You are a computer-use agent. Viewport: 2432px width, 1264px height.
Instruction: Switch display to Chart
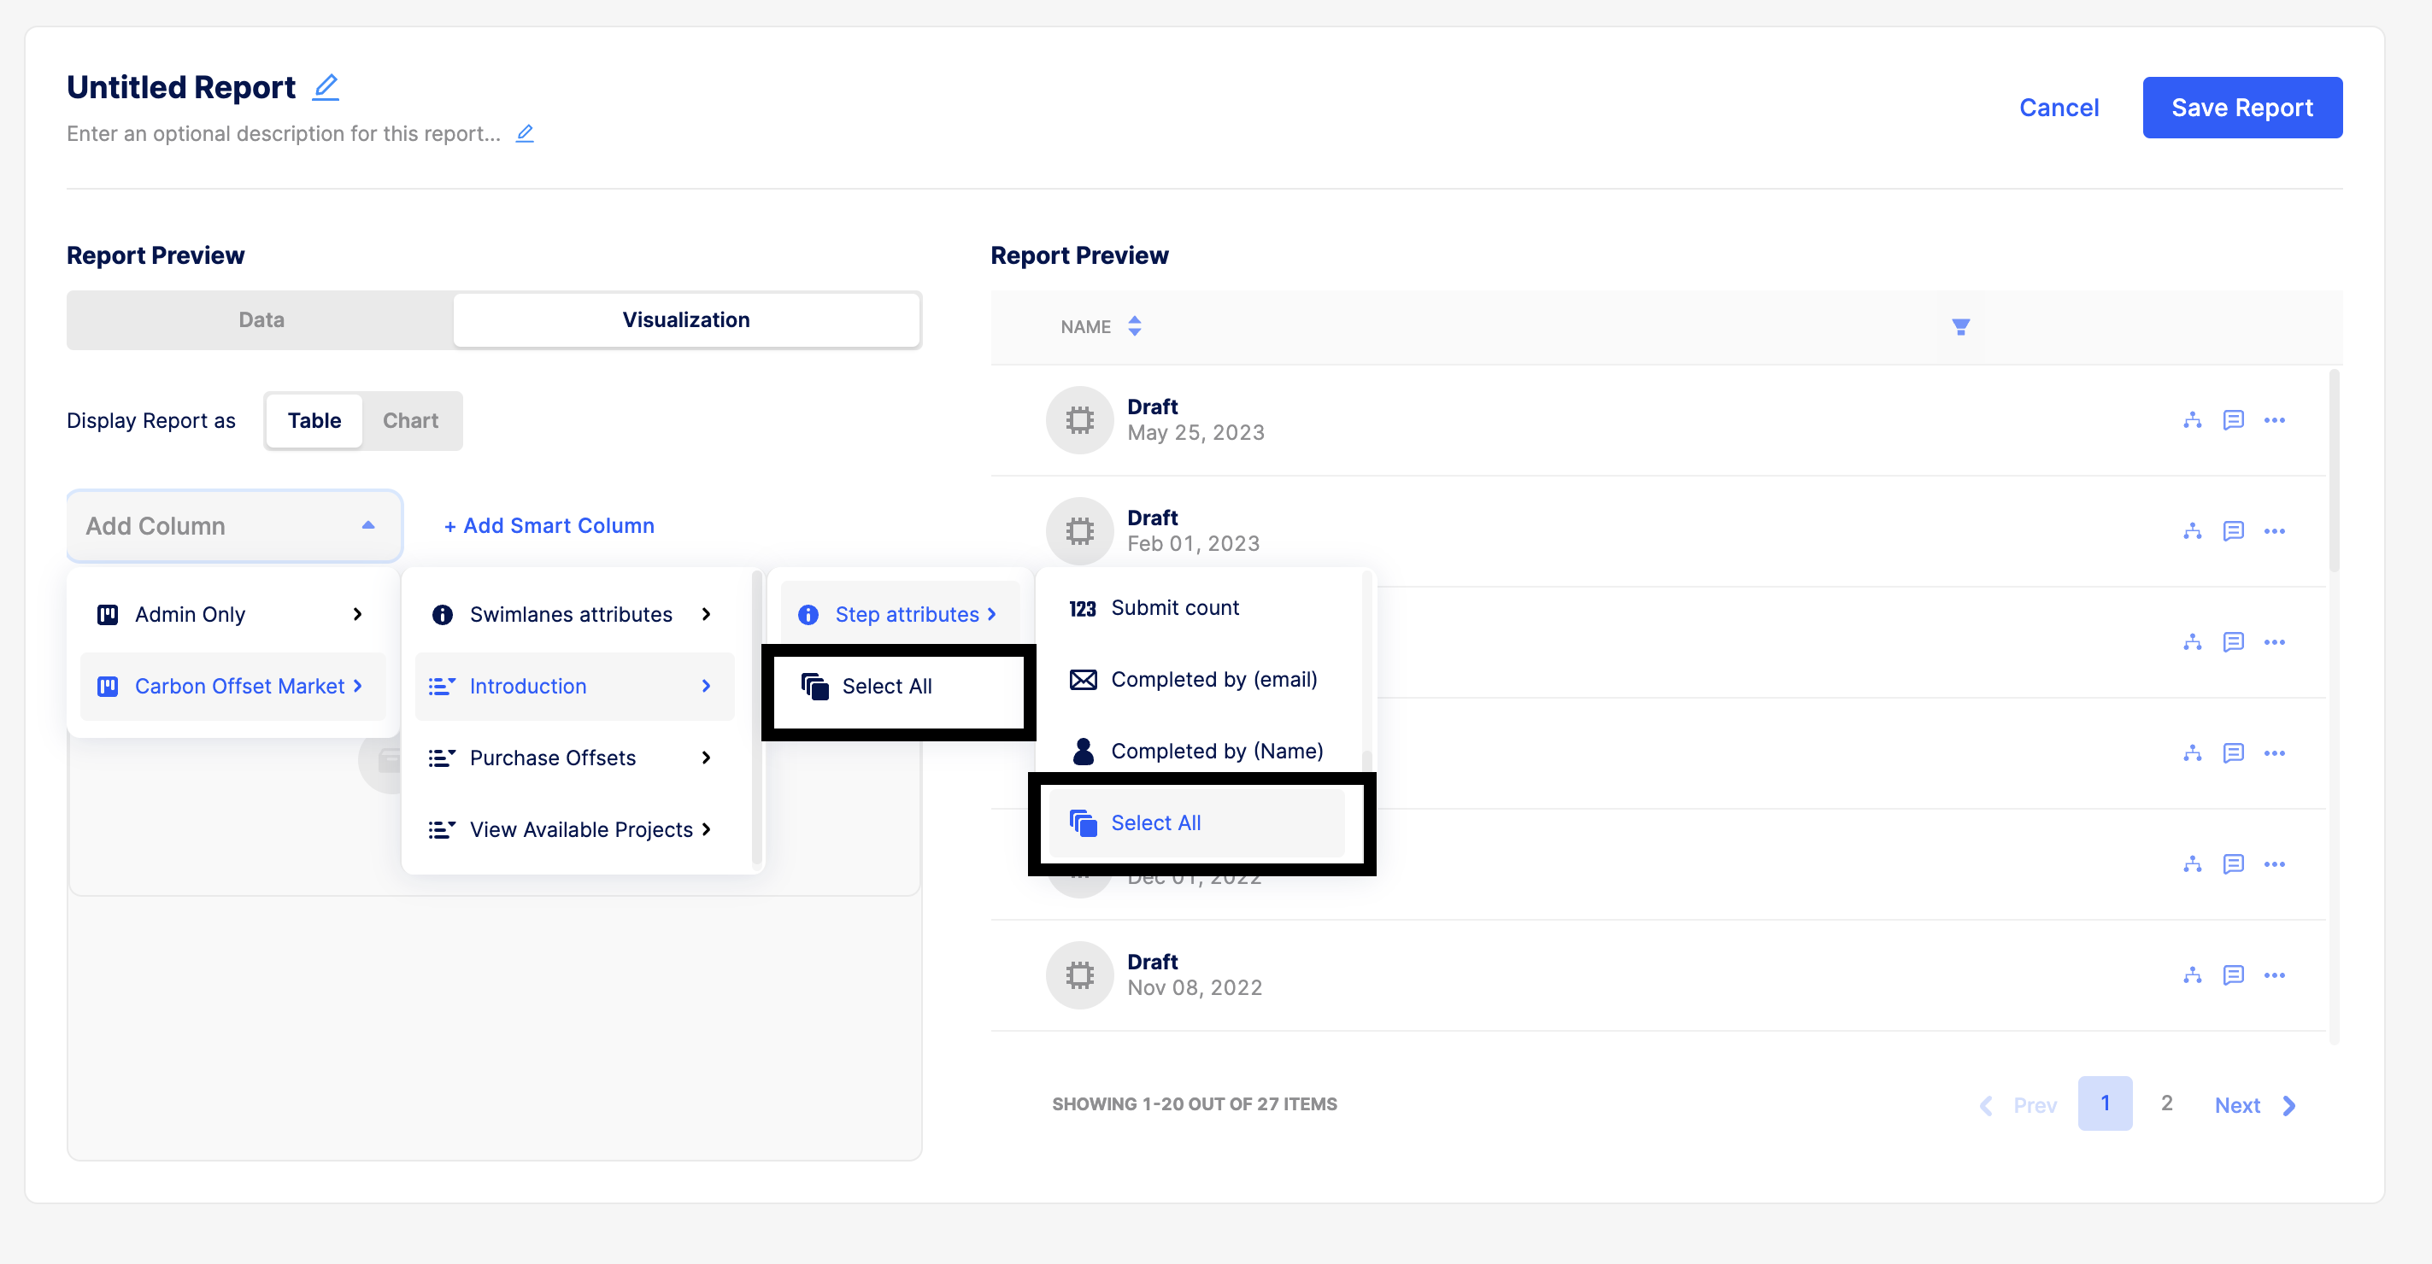pos(409,421)
